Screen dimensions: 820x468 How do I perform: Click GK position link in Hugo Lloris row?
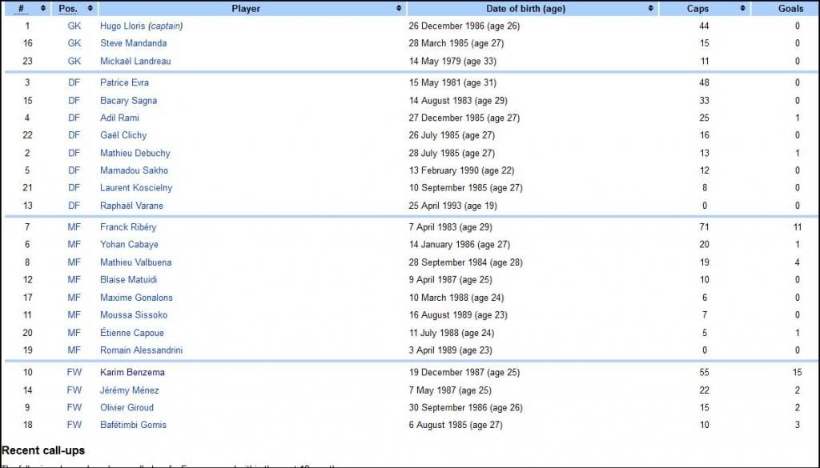(74, 26)
